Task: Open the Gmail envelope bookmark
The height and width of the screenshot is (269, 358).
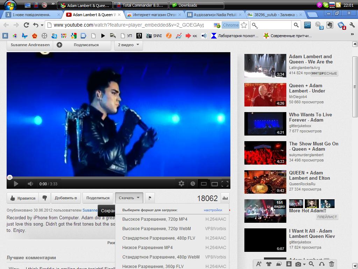Action: point(83,36)
